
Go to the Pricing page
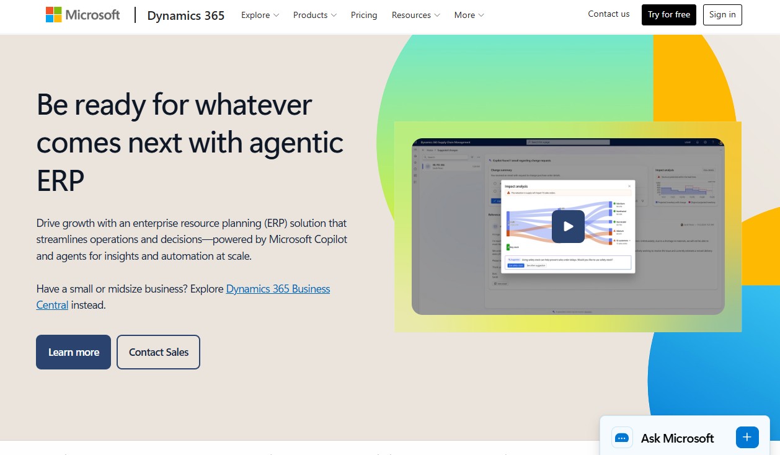[364, 15]
